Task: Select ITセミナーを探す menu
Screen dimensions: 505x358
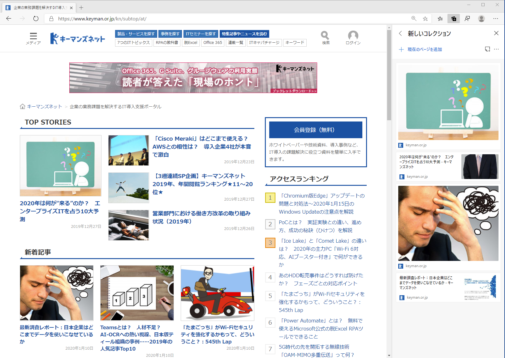Action: click(x=201, y=34)
